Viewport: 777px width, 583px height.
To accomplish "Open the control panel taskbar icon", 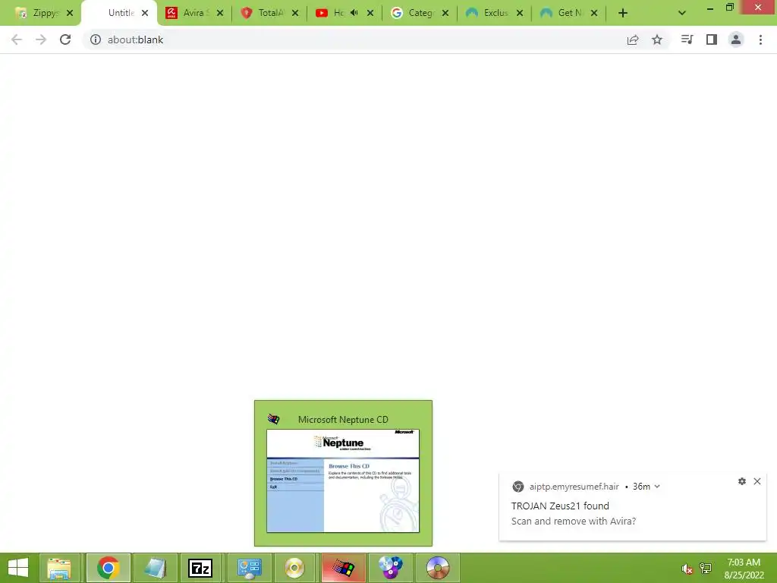I will click(x=249, y=568).
